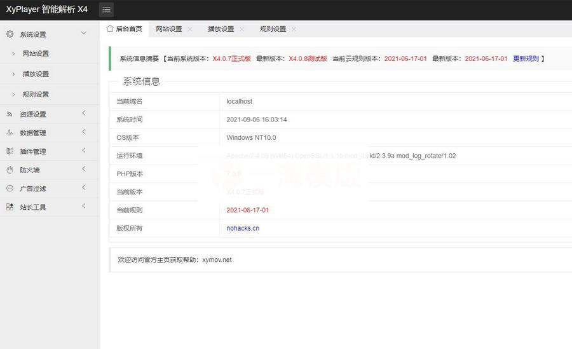
Task: Click the gear icon beside 系统设置
Action: click(9, 34)
